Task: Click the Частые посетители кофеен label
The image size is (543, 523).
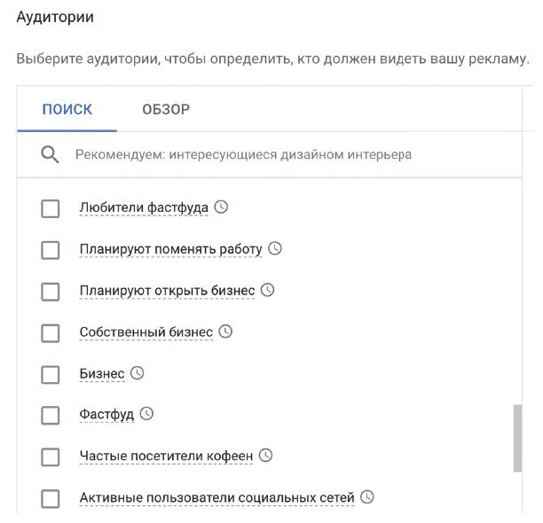Action: [x=166, y=456]
